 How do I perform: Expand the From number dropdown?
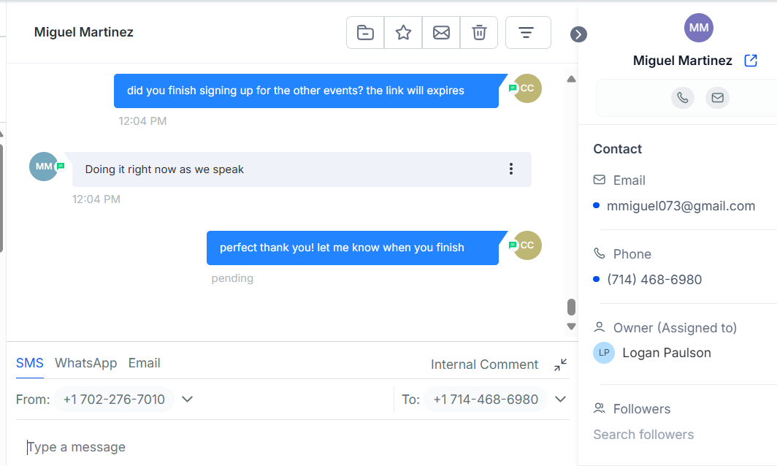(187, 400)
